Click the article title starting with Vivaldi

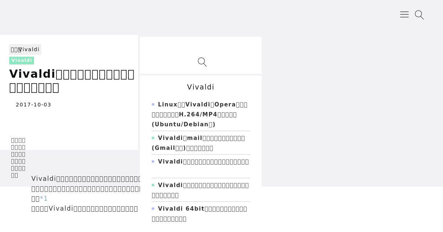coord(72,81)
